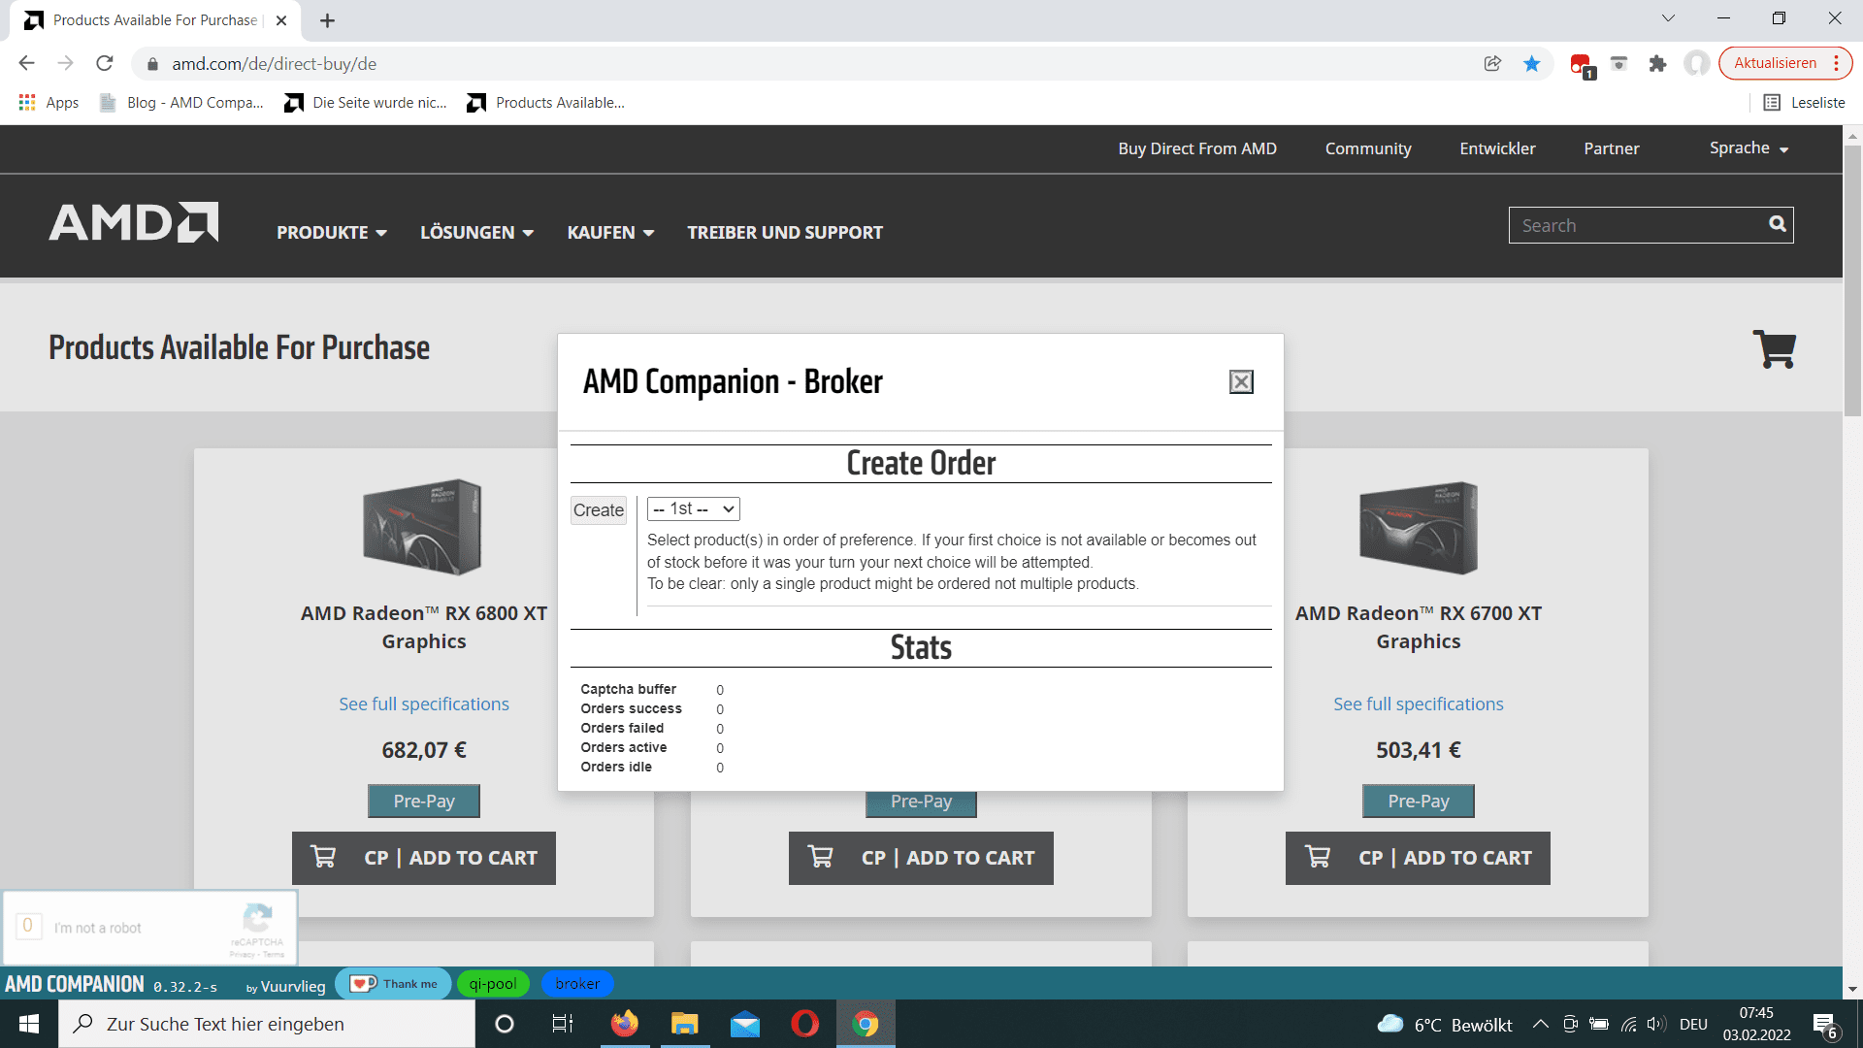Open the browser extensions puzzle icon
The image size is (1863, 1048).
[x=1657, y=64]
